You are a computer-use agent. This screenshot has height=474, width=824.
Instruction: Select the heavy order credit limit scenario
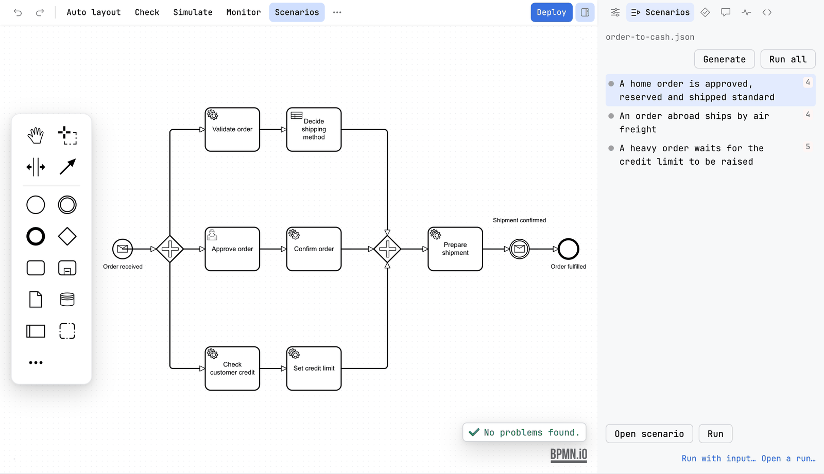click(x=711, y=155)
